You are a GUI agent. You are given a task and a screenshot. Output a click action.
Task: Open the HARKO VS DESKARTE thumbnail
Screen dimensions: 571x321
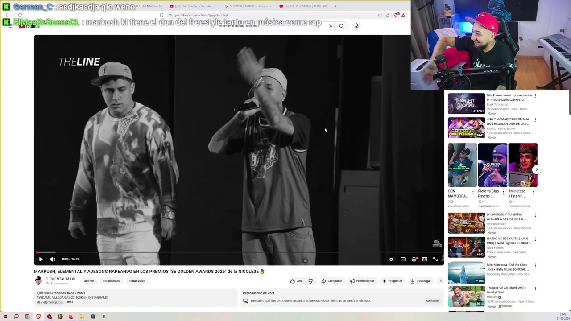[x=466, y=247]
